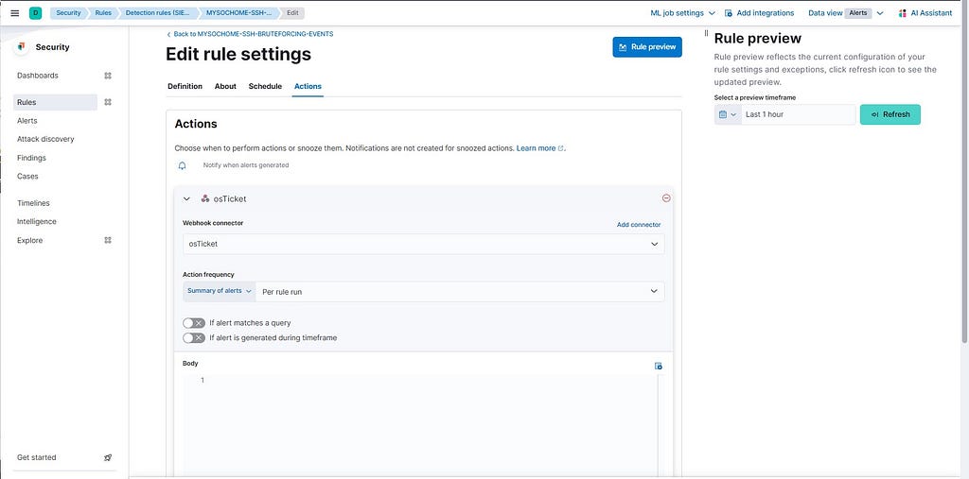Expand the ML job settings dropdown
This screenshot has width=969, height=479.
pos(682,13)
